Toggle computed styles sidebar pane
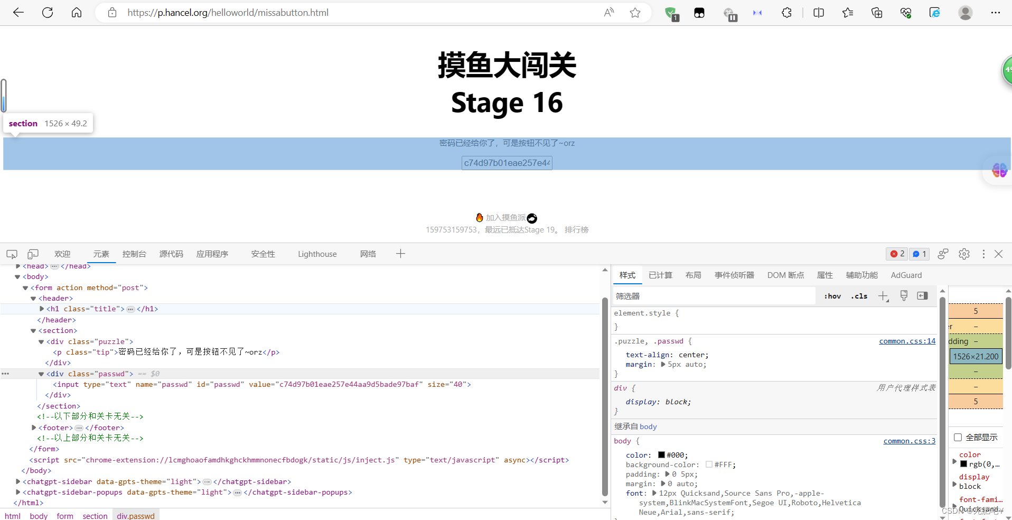 point(923,296)
